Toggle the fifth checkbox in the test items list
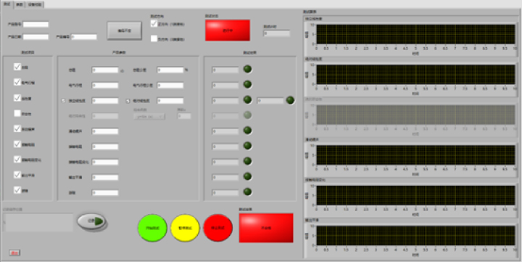522x262 pixels. coord(17,128)
